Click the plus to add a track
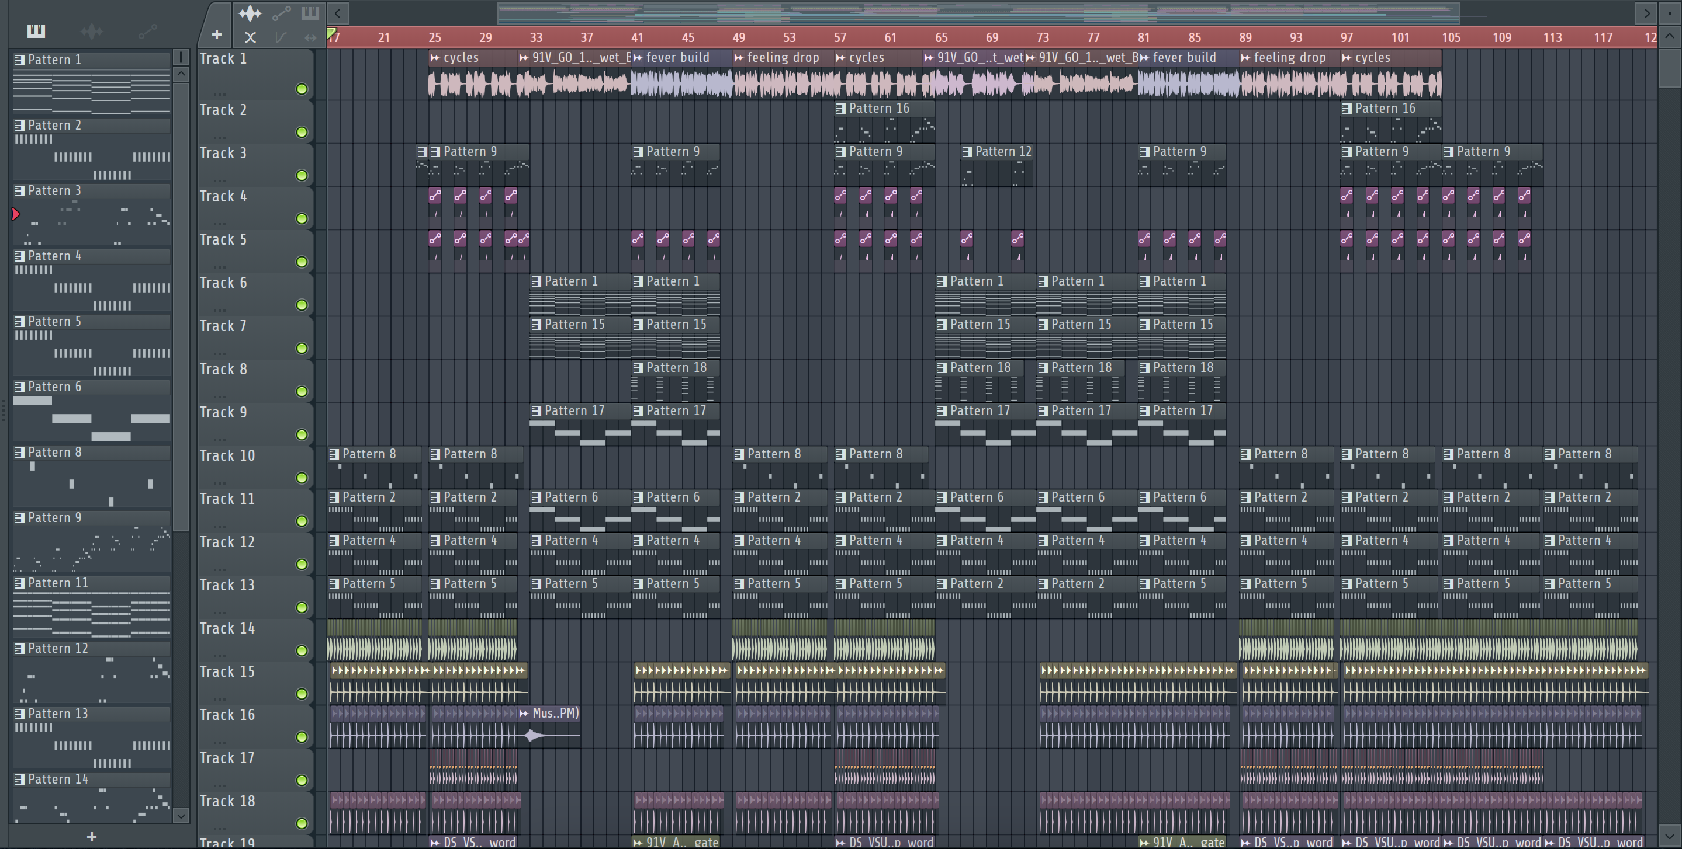The height and width of the screenshot is (849, 1682). (217, 35)
